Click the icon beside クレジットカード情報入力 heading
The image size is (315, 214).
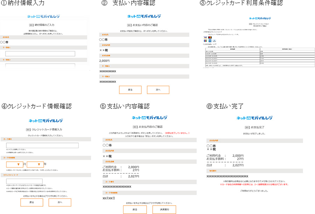[x=28, y=129]
